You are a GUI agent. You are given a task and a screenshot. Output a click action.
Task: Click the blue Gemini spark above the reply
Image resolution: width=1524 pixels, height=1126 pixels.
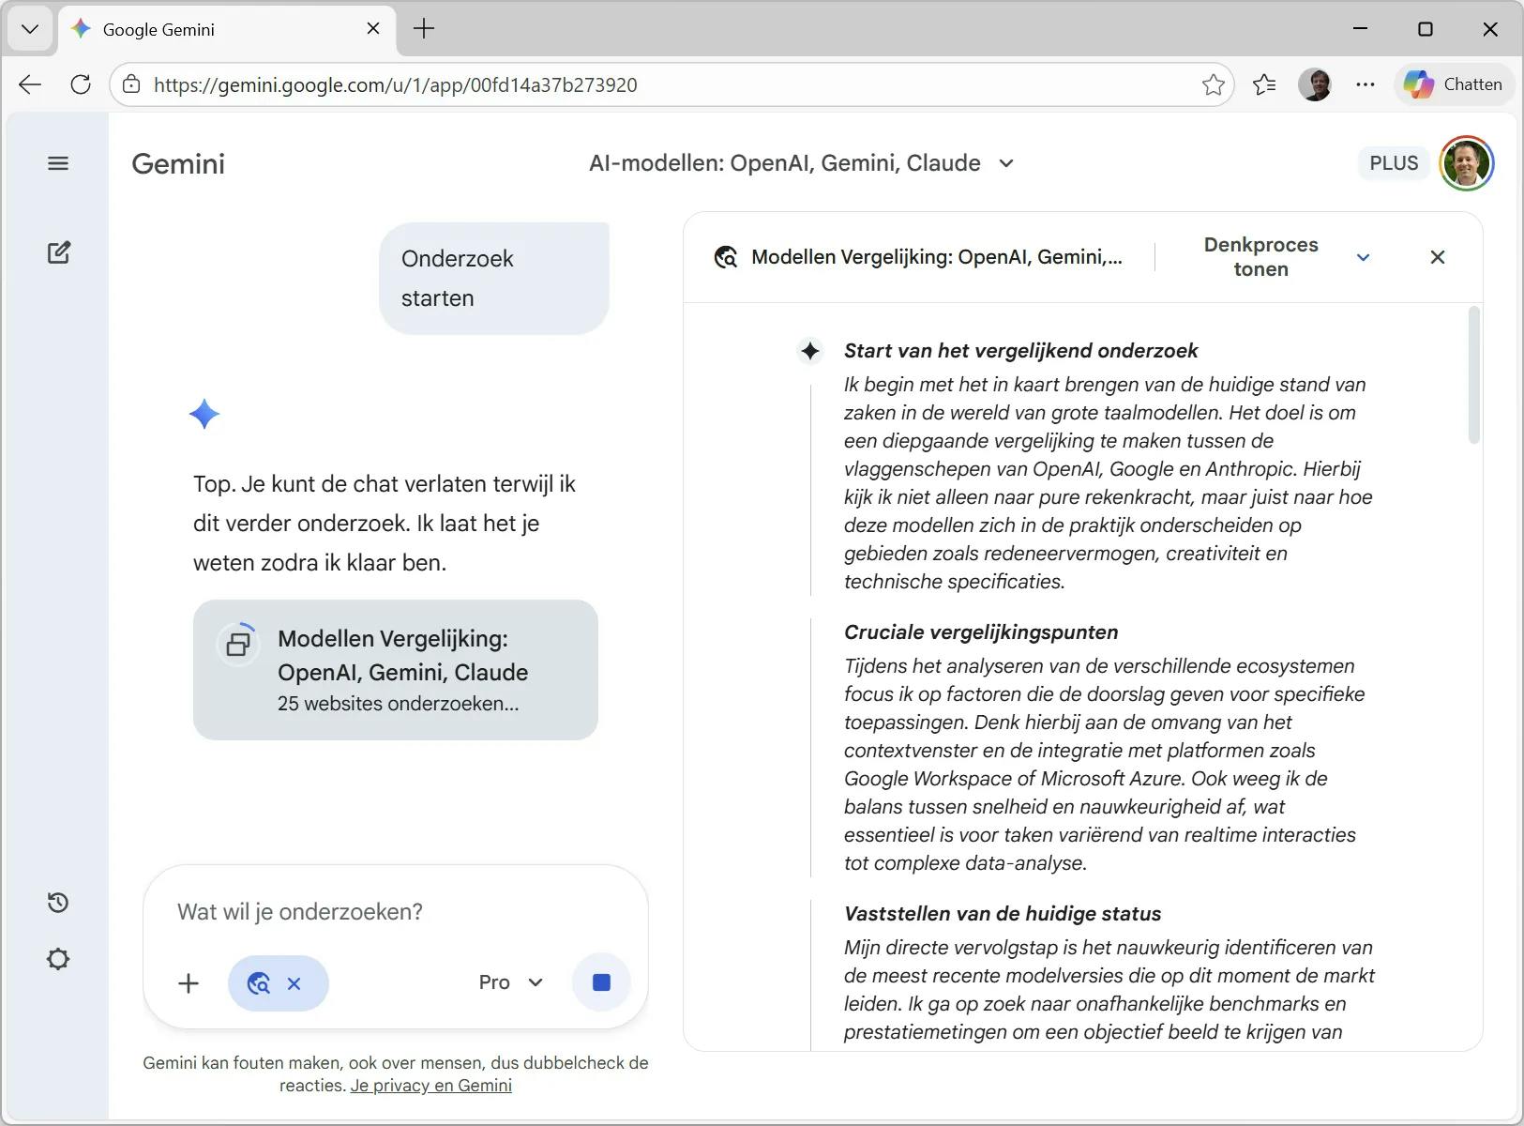(204, 414)
